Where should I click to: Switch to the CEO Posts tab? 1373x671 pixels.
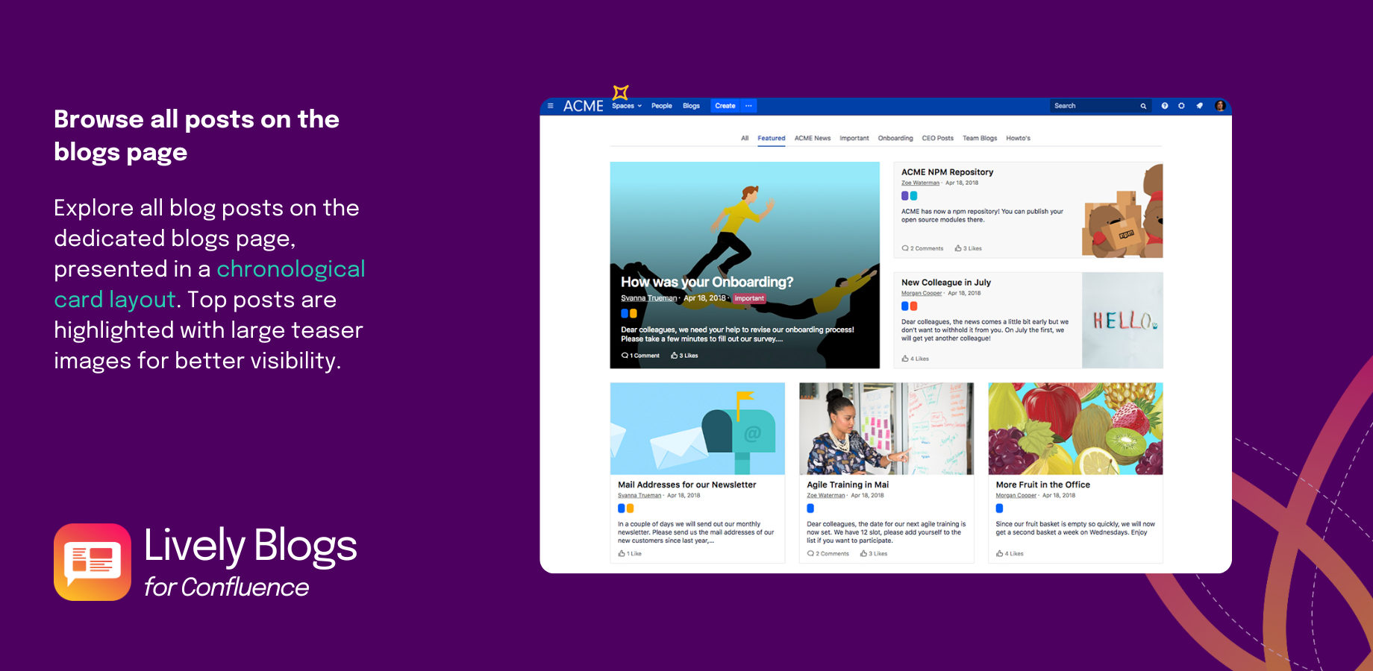tap(938, 138)
